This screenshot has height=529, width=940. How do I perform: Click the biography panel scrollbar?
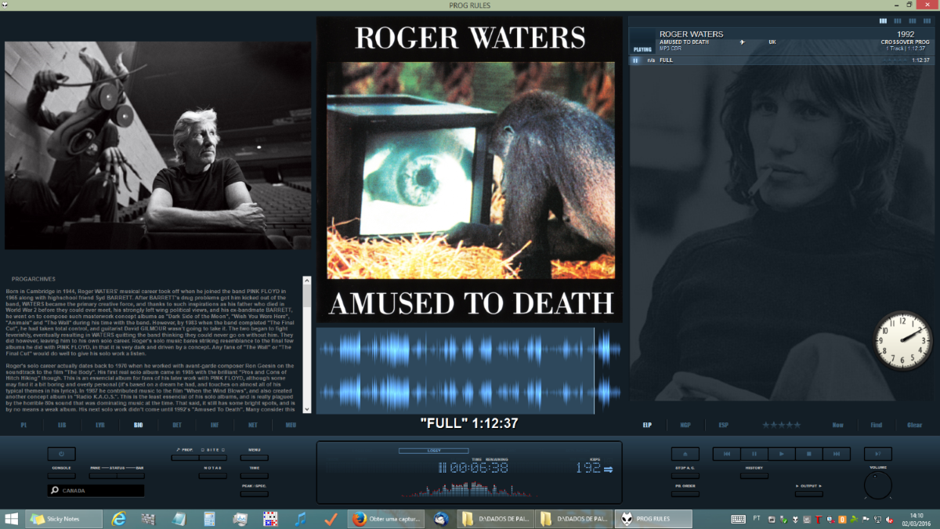(307, 345)
